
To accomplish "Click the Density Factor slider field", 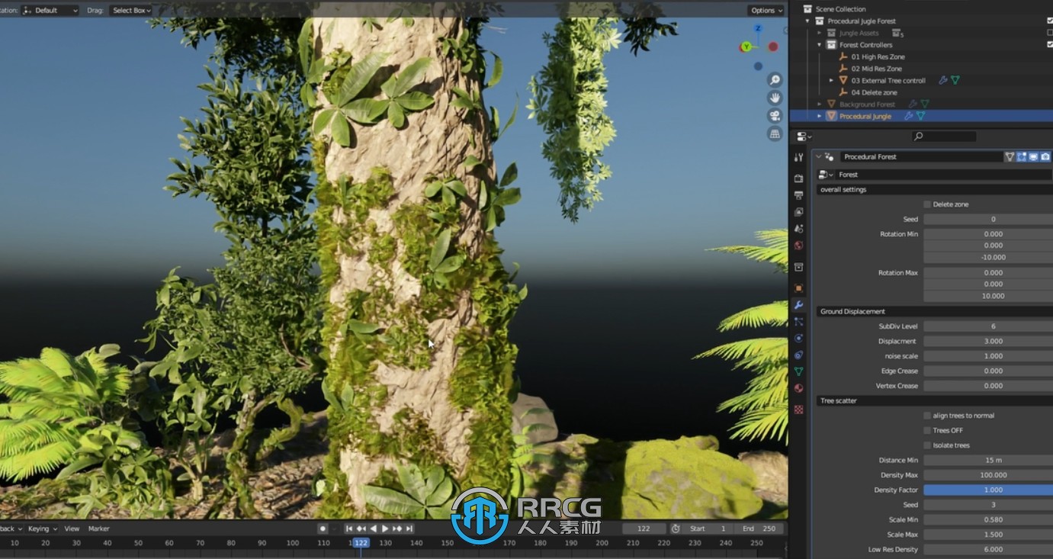I will pyautogui.click(x=988, y=490).
